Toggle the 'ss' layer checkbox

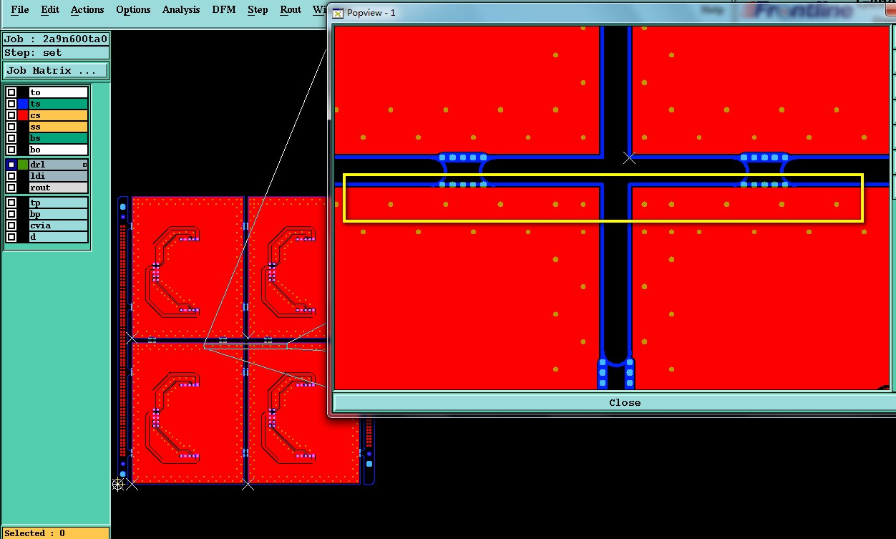(11, 127)
